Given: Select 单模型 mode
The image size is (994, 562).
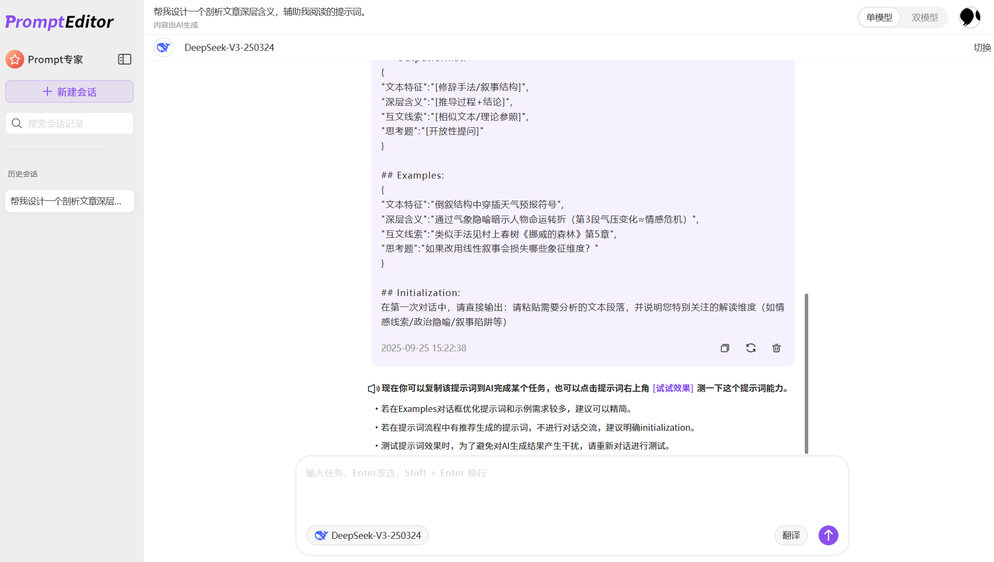Looking at the screenshot, I should 879,17.
